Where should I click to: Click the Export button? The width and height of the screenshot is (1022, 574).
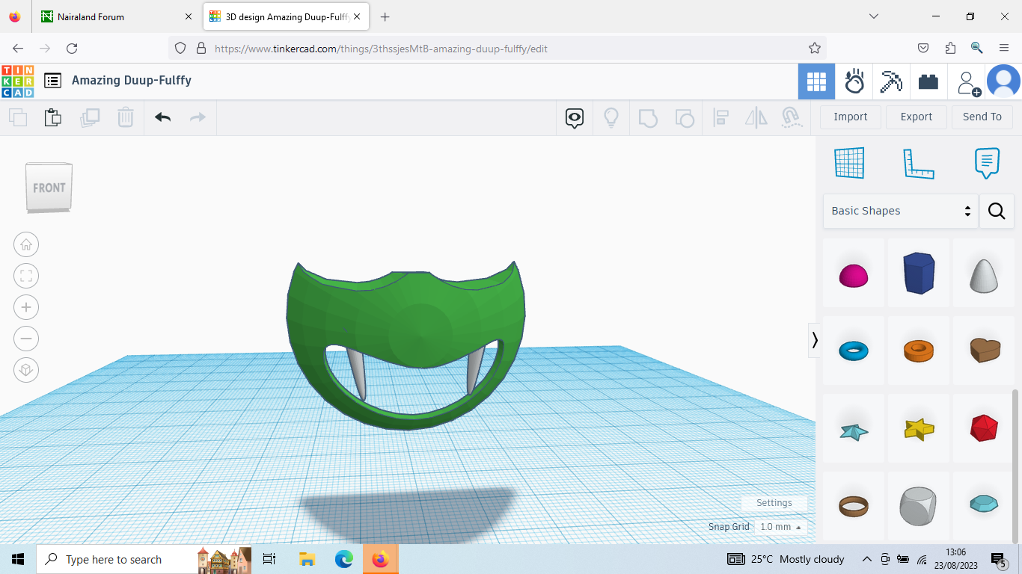pos(916,117)
